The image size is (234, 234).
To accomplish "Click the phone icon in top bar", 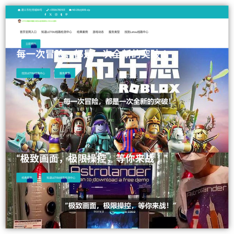I will [x=48, y=10].
